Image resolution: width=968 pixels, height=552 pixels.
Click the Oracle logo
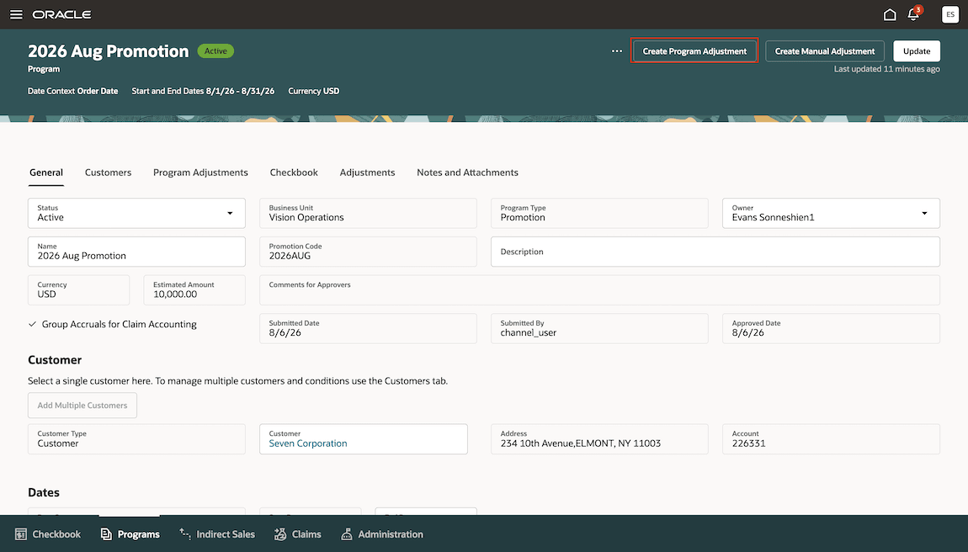(x=61, y=14)
